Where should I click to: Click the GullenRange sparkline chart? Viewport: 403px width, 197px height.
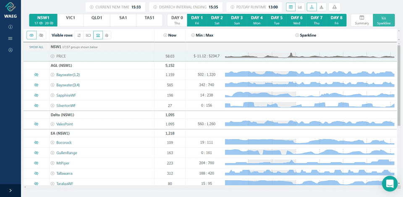(x=309, y=152)
